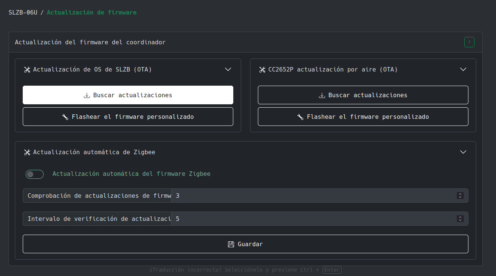
Task: Click Actualización de firmware breadcrumb item
Action: pos(92,13)
